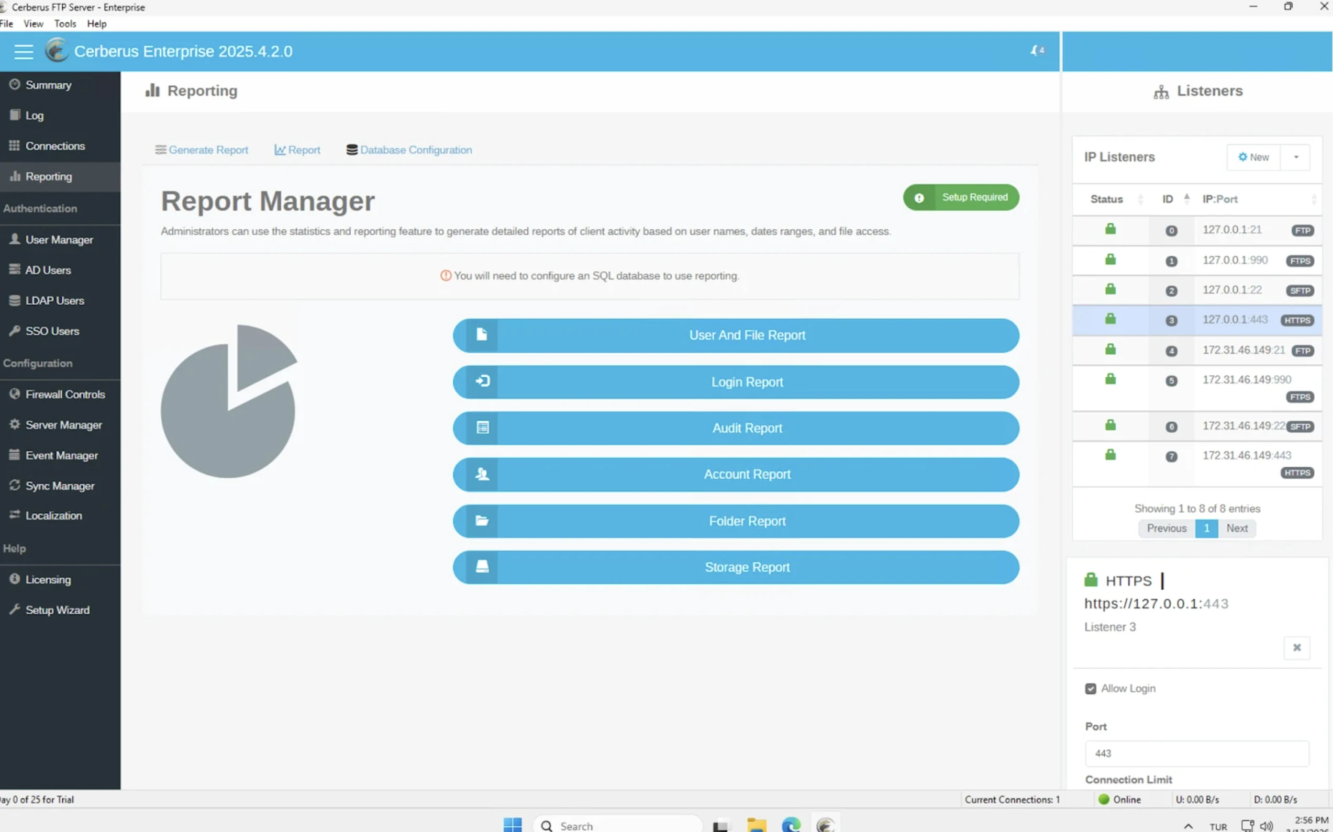The height and width of the screenshot is (832, 1333).
Task: Click the lock icon for listener 172.31.46.149:21
Action: [1110, 350]
